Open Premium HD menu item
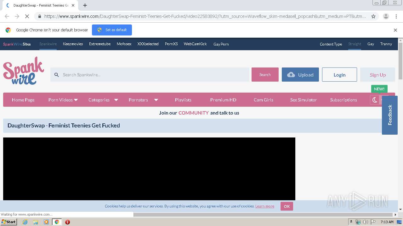This screenshot has height=226, width=403. pyautogui.click(x=223, y=100)
